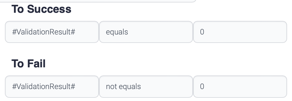The width and height of the screenshot is (292, 101).
Task: Focus the partially visible box above To Success
Action: click(x=98, y=1)
